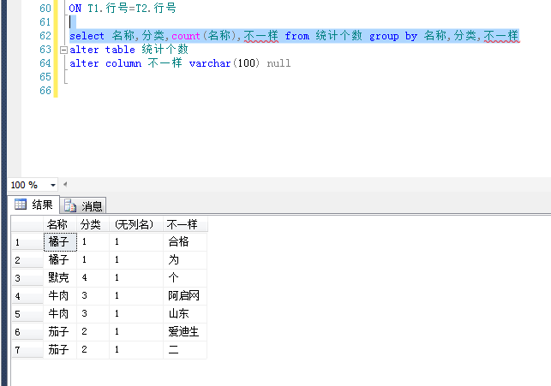
Task: Click the 山东 cell
Action: [x=185, y=314]
